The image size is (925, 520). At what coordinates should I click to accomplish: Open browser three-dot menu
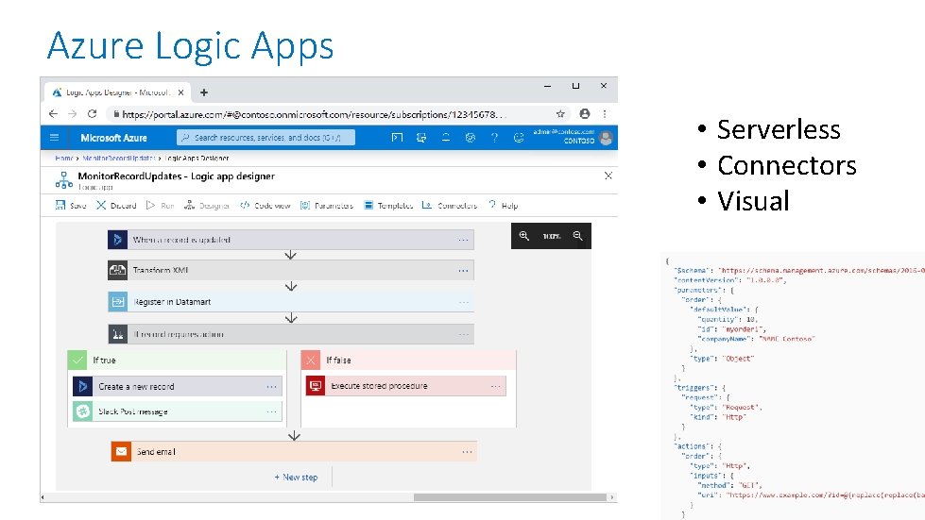coord(605,113)
